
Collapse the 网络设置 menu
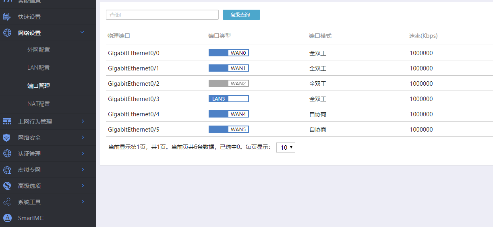point(48,33)
